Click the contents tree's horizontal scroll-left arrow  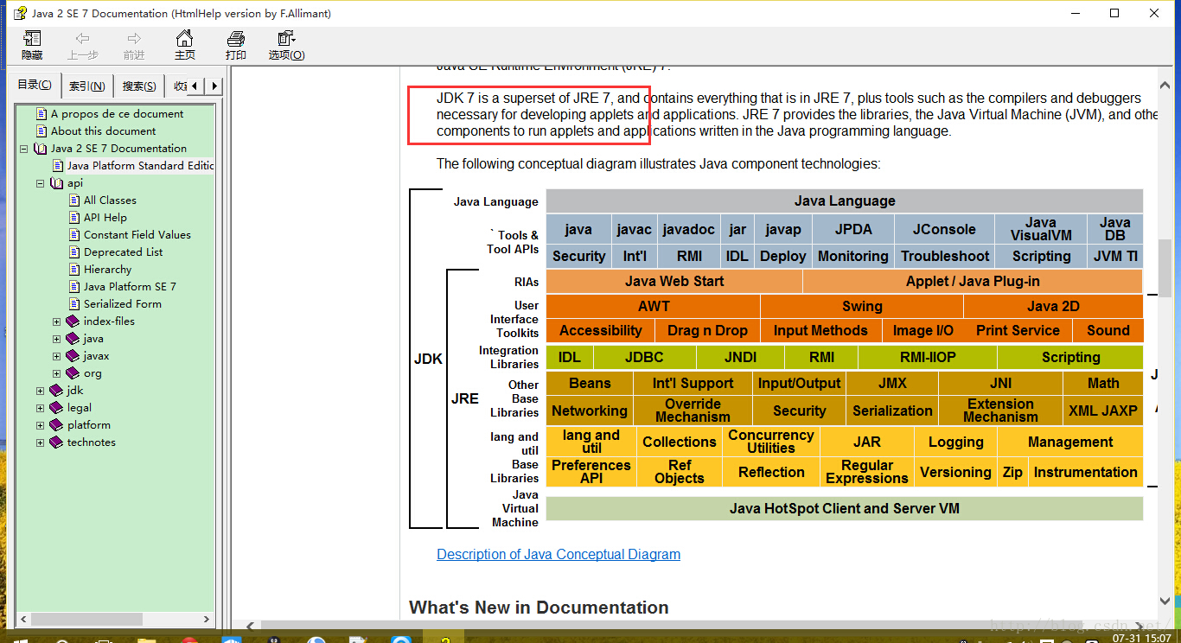[x=23, y=620]
